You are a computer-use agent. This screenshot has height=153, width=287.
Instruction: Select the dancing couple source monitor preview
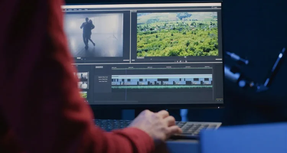tap(94, 35)
